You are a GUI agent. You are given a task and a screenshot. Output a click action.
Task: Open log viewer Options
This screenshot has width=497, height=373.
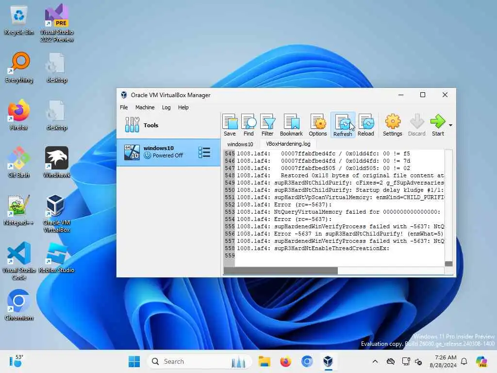point(317,125)
